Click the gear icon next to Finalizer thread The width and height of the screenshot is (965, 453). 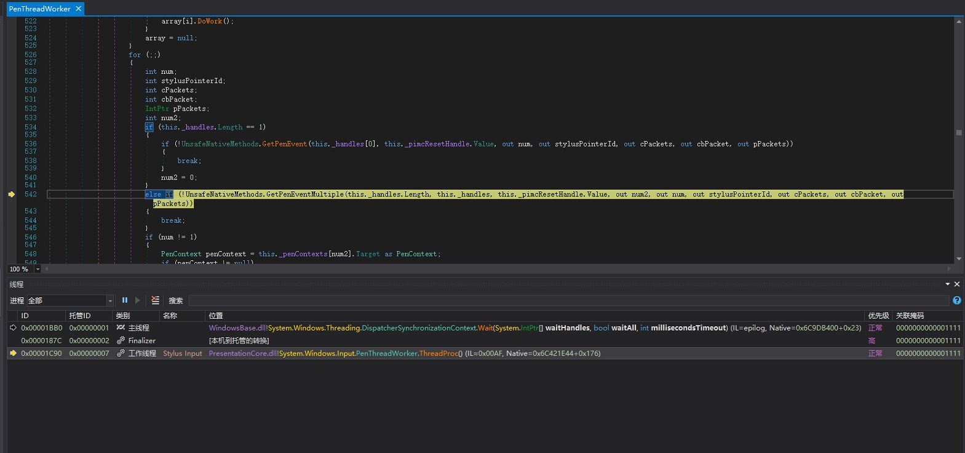pos(121,340)
